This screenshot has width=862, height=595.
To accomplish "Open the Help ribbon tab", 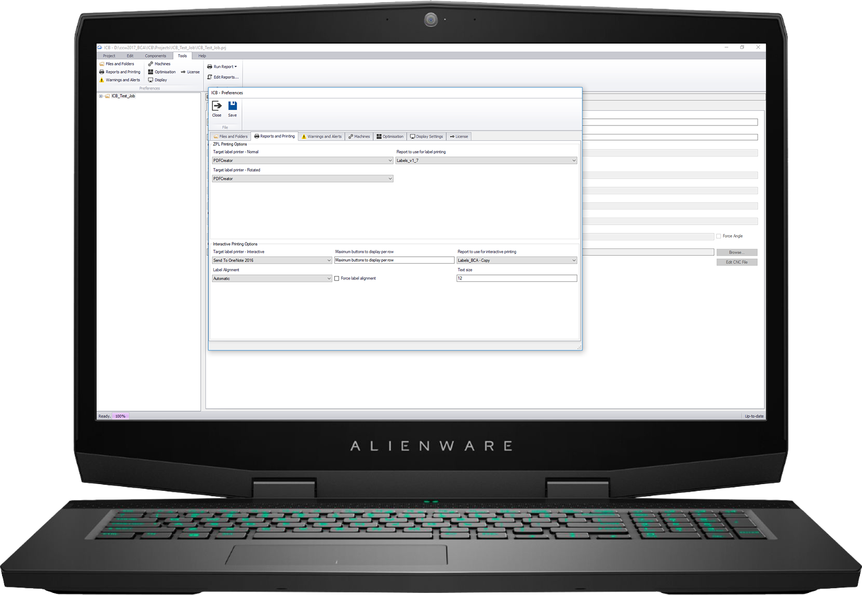I will (x=202, y=56).
